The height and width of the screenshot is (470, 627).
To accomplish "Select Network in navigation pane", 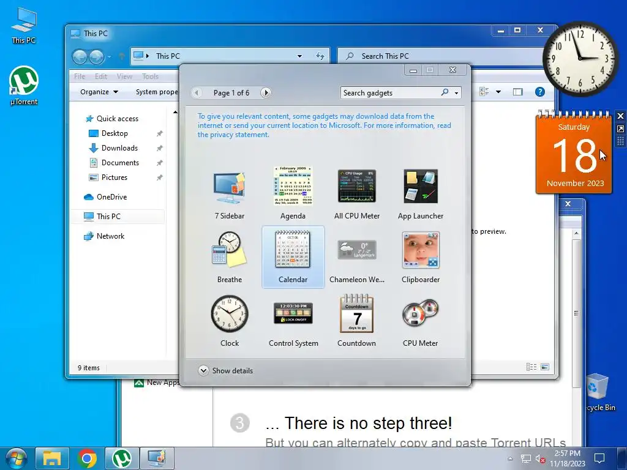I will (110, 236).
